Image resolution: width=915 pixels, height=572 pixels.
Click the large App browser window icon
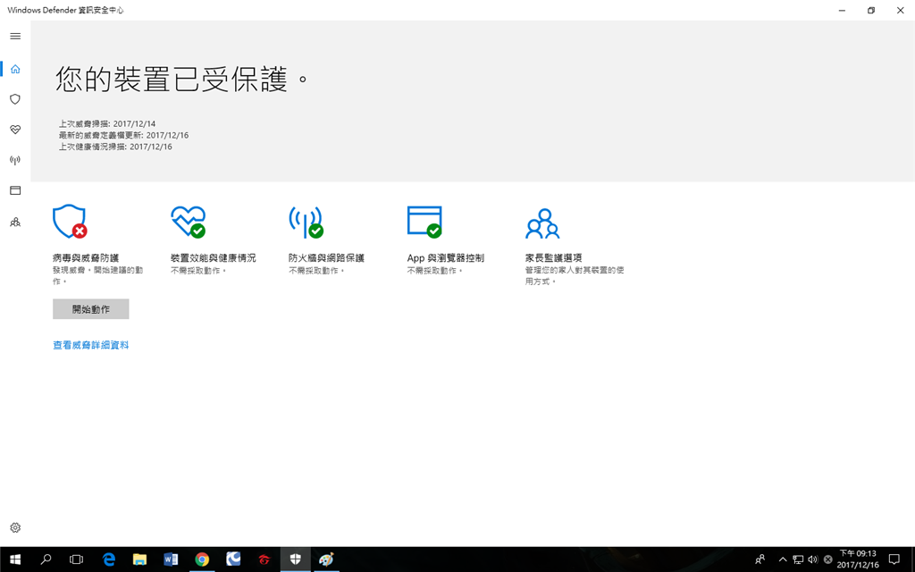point(424,222)
